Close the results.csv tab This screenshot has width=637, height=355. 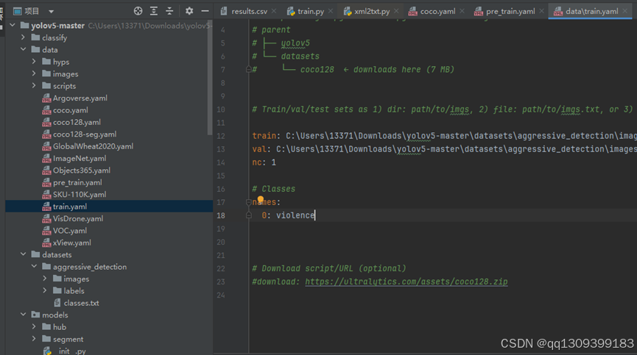point(274,11)
